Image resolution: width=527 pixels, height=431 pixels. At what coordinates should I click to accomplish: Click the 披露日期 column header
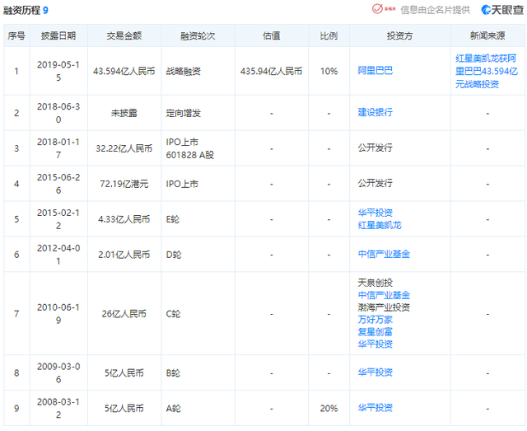tap(58, 36)
